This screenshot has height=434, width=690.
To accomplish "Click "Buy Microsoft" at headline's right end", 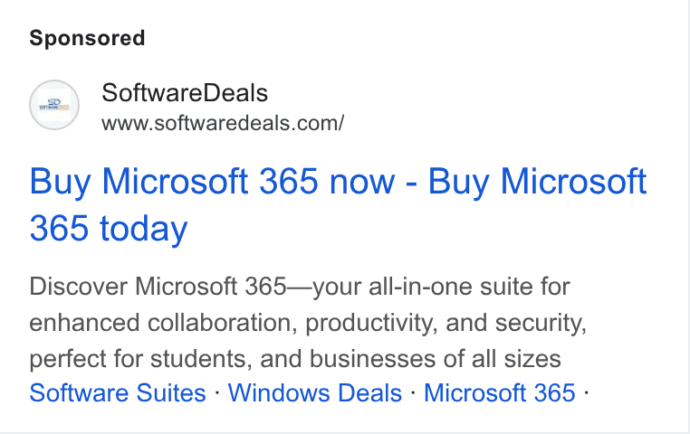I will click(537, 182).
